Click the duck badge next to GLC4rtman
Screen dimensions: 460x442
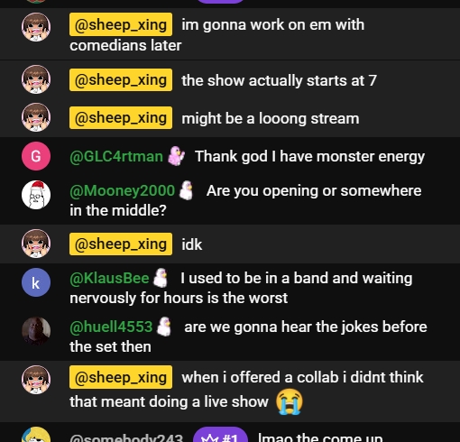(176, 156)
